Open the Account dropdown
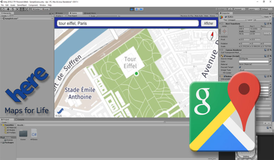 pos(239,9)
